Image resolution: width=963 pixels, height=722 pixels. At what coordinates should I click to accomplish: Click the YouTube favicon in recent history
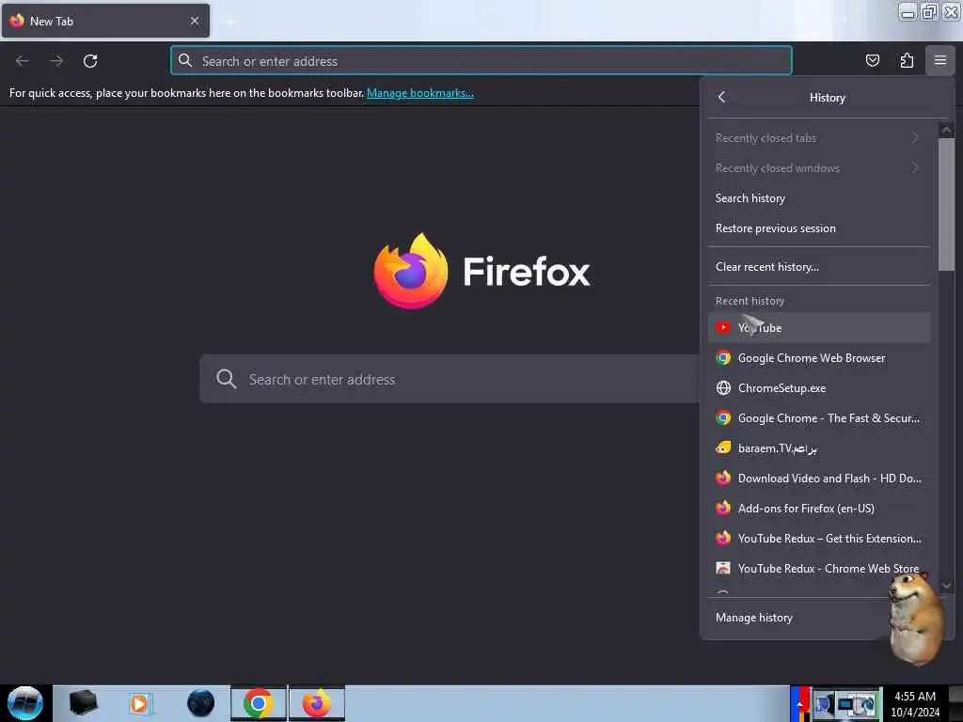[x=723, y=328]
